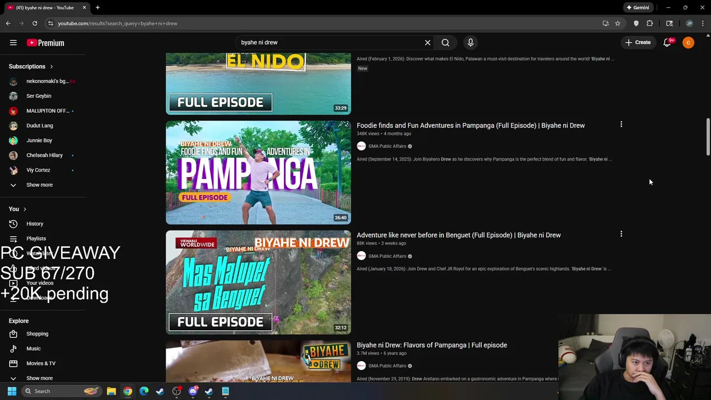Run search with the magnifier button
The width and height of the screenshot is (711, 400).
pos(445,42)
